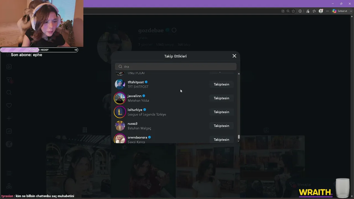Screen dimensions: 354x199
Task: Open the browser profile avatar
Action: (321, 11)
